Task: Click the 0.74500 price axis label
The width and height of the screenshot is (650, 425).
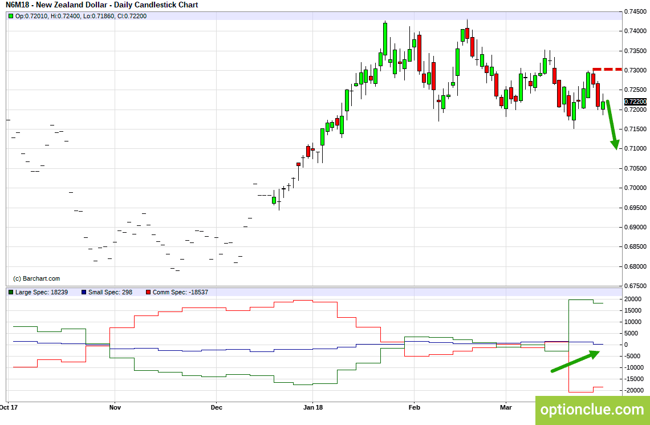Action: [x=636, y=11]
